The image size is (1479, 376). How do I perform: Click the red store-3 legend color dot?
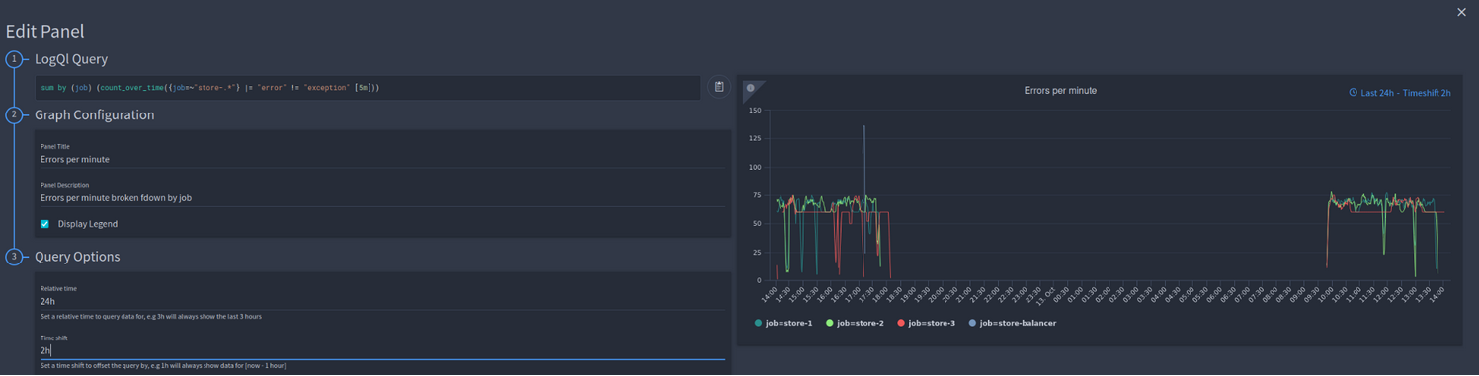(x=901, y=323)
